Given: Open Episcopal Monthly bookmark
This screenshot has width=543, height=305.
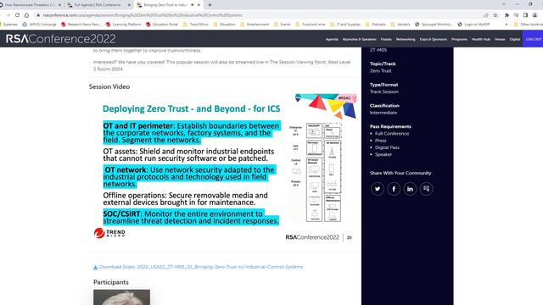Looking at the screenshot, I should [434, 25].
